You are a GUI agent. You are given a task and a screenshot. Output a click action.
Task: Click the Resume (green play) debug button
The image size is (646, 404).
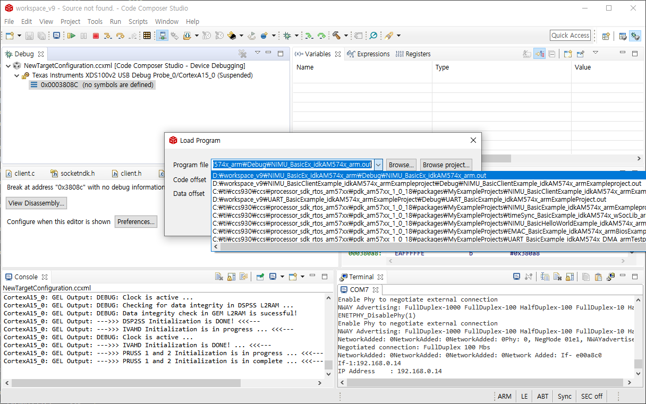pos(71,36)
